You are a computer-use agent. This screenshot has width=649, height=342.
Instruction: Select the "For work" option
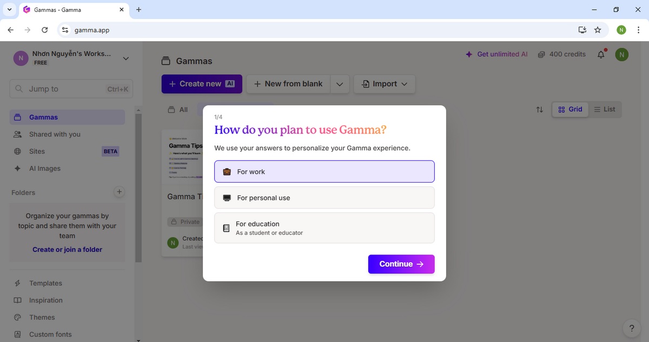325,171
